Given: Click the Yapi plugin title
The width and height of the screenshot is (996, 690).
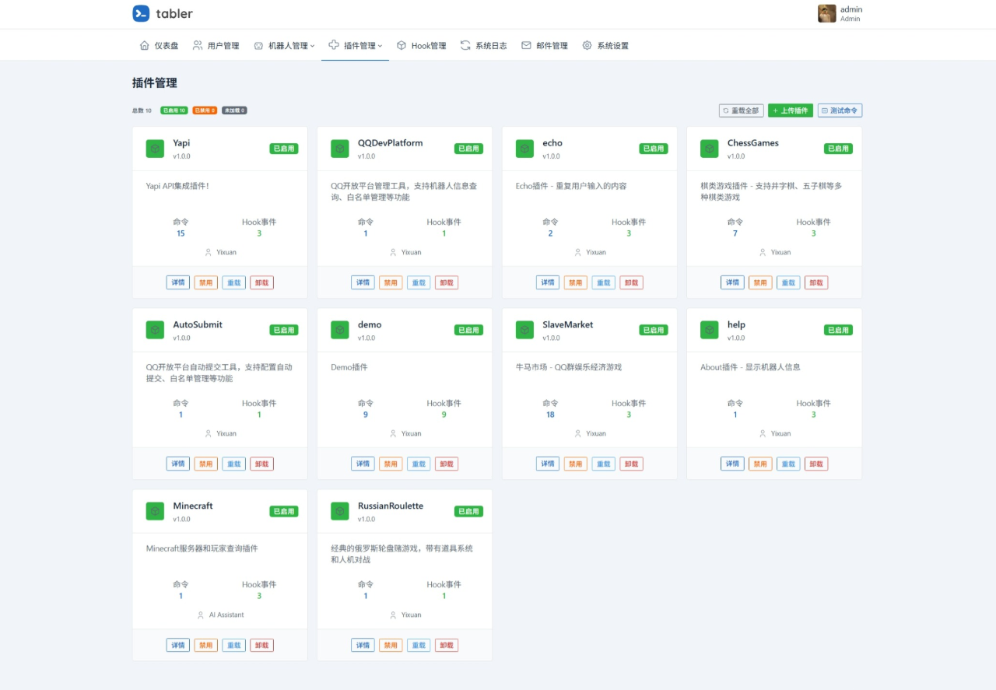Looking at the screenshot, I should tap(181, 143).
